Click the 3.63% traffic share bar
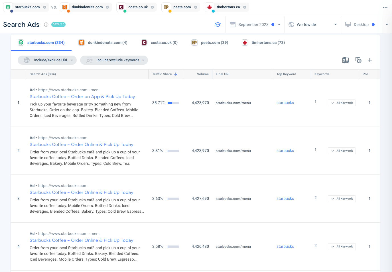Screen dimensions: 392x272 173,199
